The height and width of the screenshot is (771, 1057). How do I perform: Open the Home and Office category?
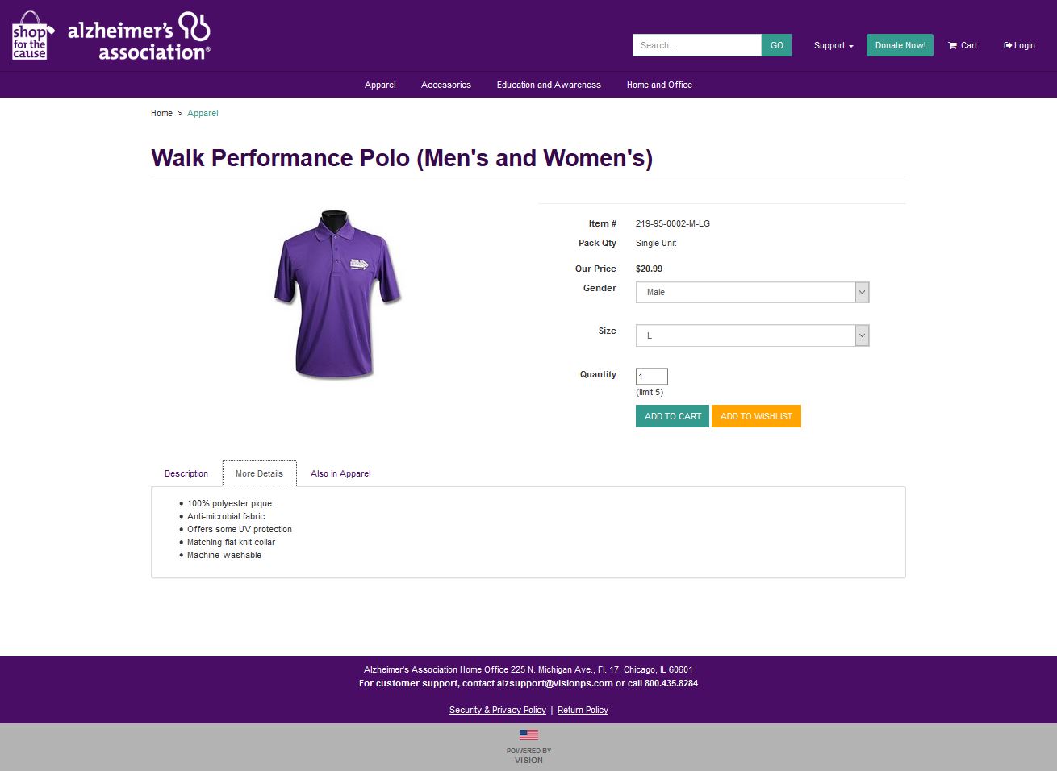pyautogui.click(x=658, y=85)
